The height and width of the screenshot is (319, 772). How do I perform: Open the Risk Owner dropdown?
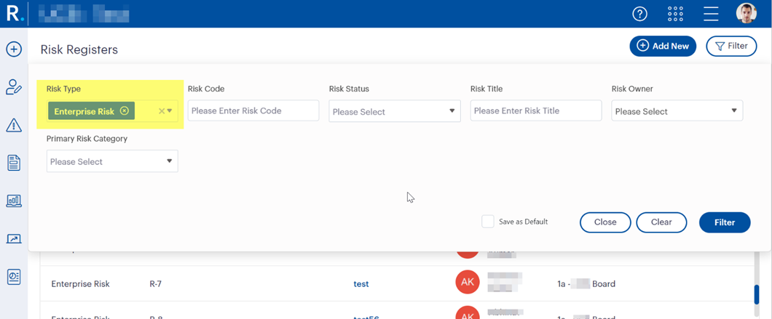677,112
